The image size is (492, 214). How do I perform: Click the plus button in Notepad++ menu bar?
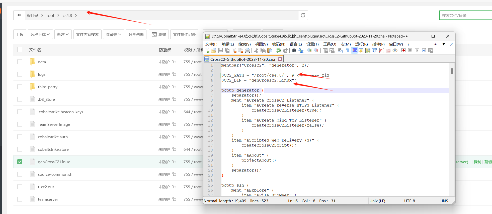click(x=435, y=44)
